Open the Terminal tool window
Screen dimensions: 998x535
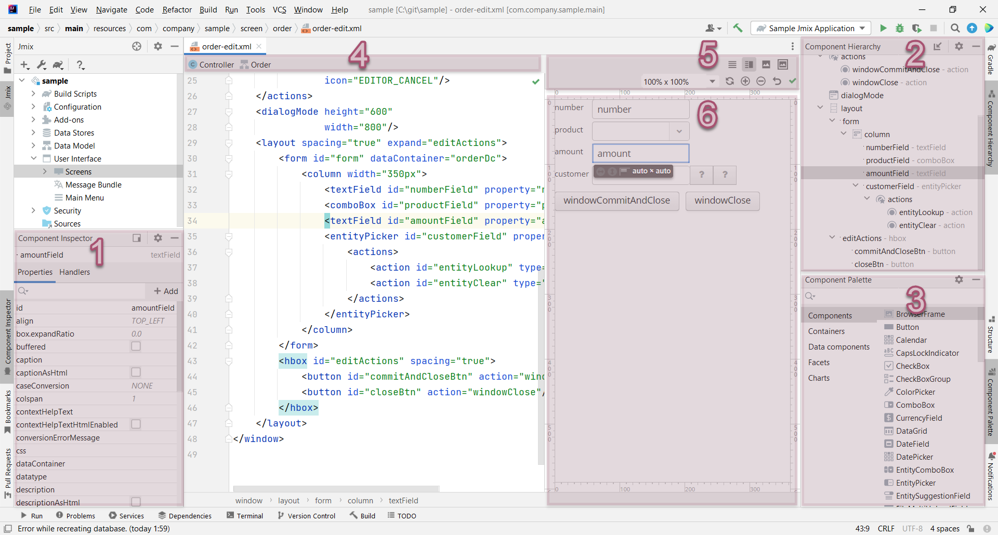(x=245, y=516)
